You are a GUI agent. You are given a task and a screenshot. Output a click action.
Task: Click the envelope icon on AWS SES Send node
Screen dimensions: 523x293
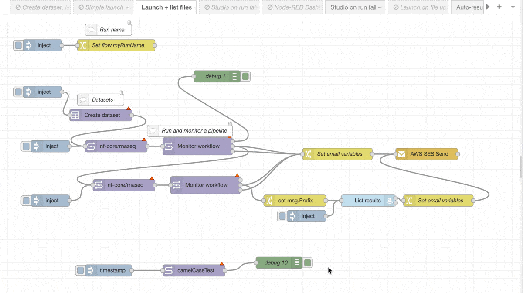pos(401,153)
